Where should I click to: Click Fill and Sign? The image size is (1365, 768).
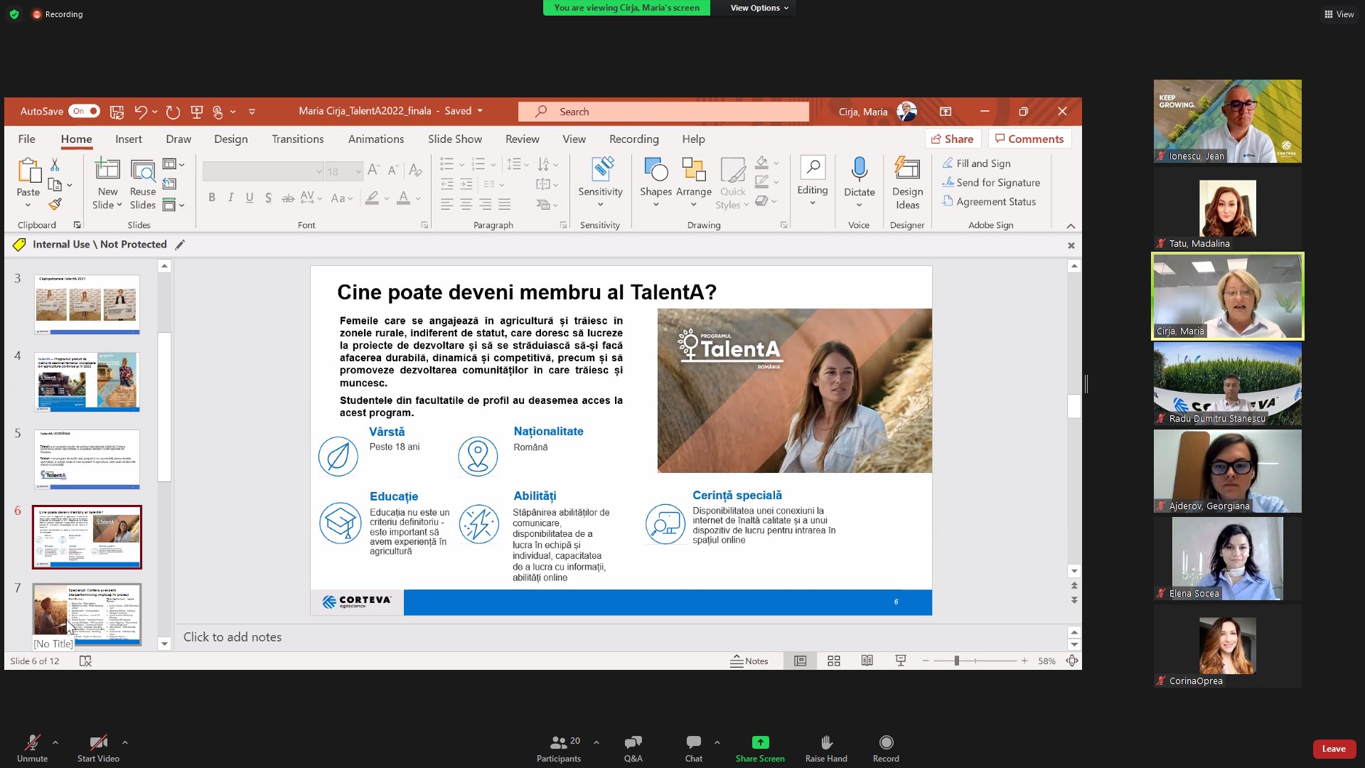pos(976,164)
